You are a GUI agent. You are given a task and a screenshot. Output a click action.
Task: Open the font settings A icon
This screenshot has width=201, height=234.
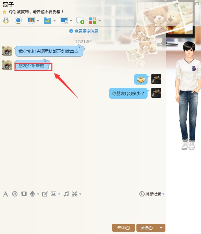click(x=6, y=194)
